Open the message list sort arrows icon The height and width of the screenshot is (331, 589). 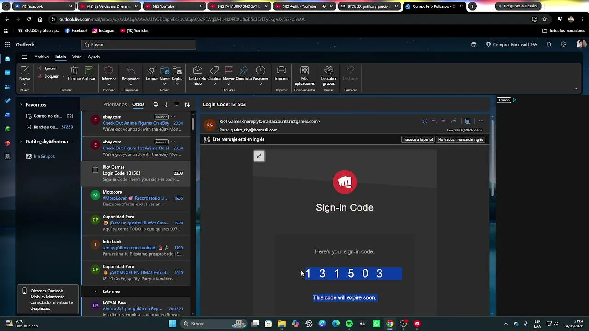click(187, 104)
